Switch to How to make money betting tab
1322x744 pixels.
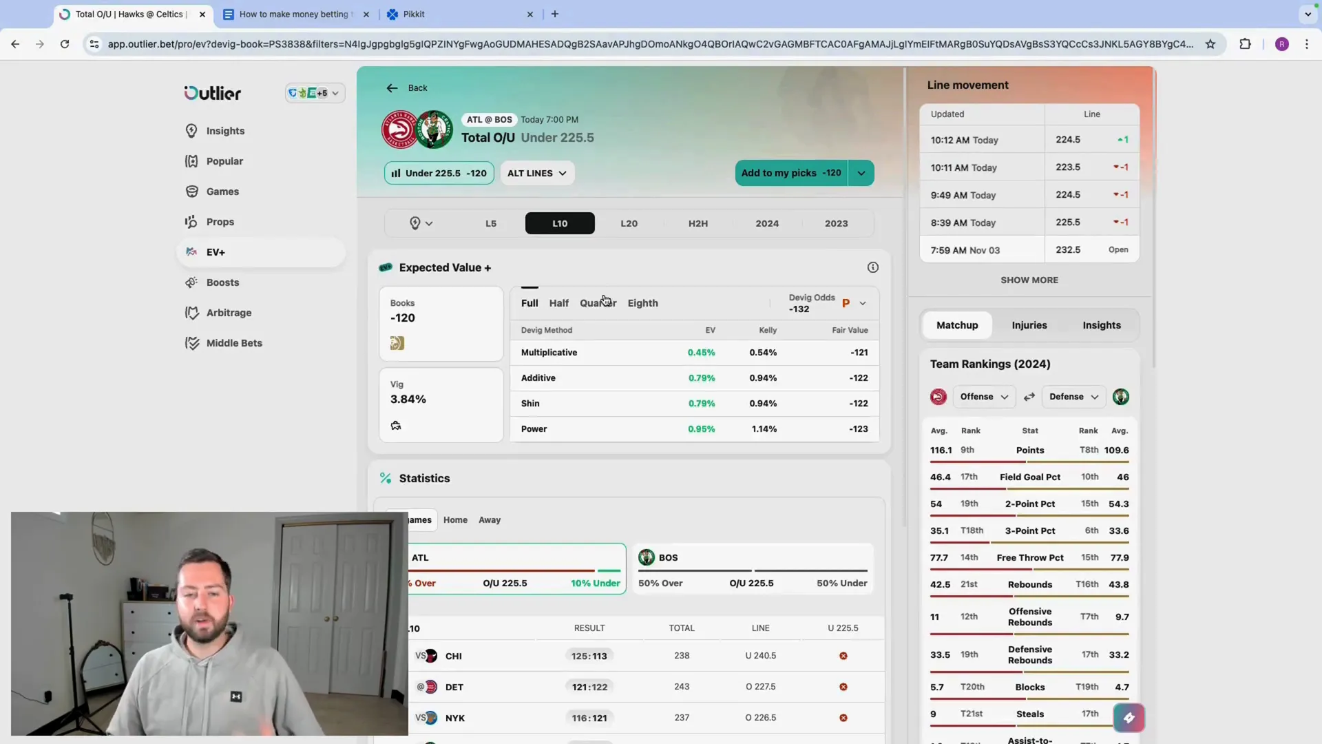pyautogui.click(x=296, y=14)
